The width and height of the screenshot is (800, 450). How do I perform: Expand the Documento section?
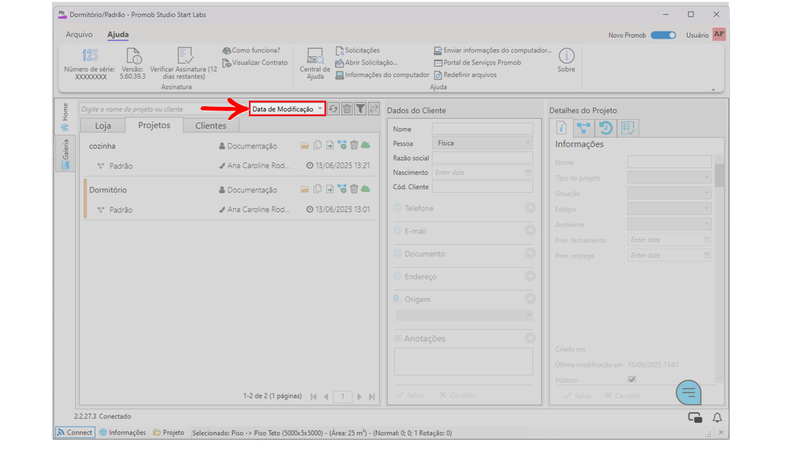coord(530,253)
